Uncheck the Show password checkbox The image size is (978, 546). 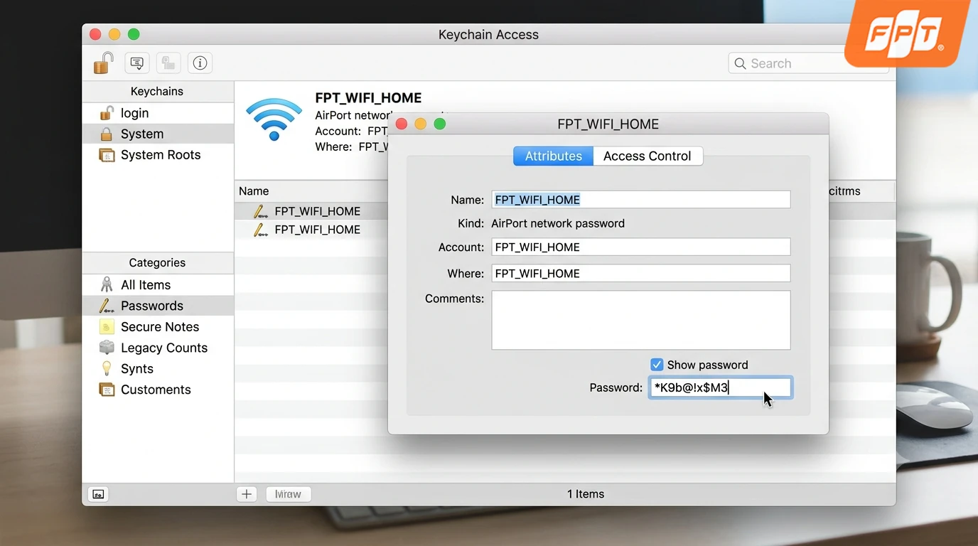657,365
